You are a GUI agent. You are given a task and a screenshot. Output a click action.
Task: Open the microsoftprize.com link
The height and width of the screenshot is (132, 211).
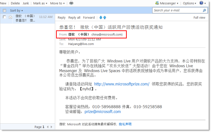click(122, 84)
